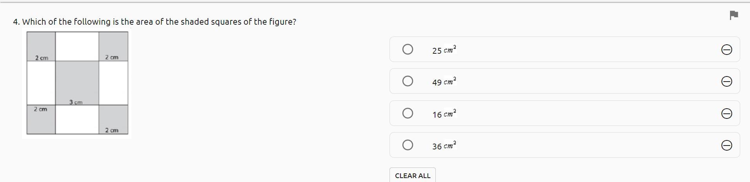Click the center shaded 3 cm square
The image size is (750, 182).
(x=77, y=82)
